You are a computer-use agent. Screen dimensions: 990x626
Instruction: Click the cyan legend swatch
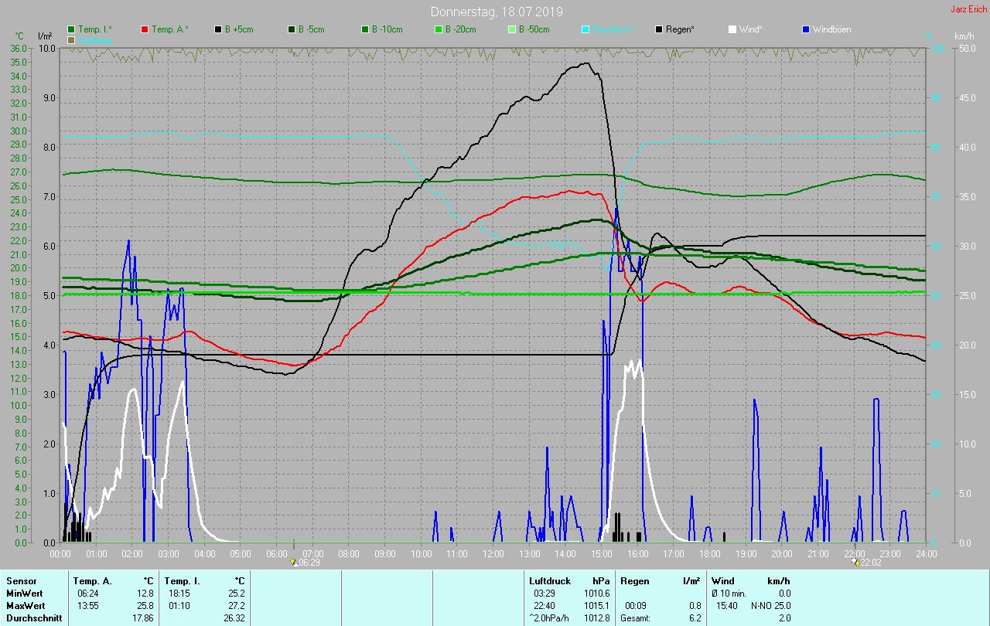tap(585, 29)
